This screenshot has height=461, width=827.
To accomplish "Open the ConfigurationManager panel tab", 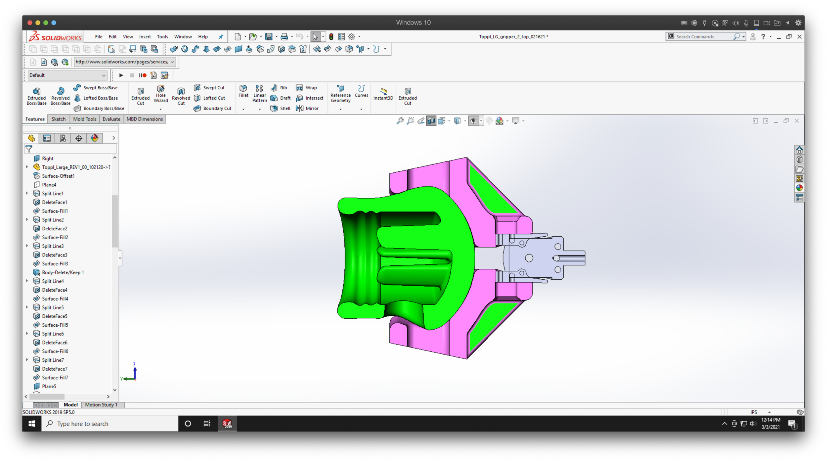I will pos(63,138).
